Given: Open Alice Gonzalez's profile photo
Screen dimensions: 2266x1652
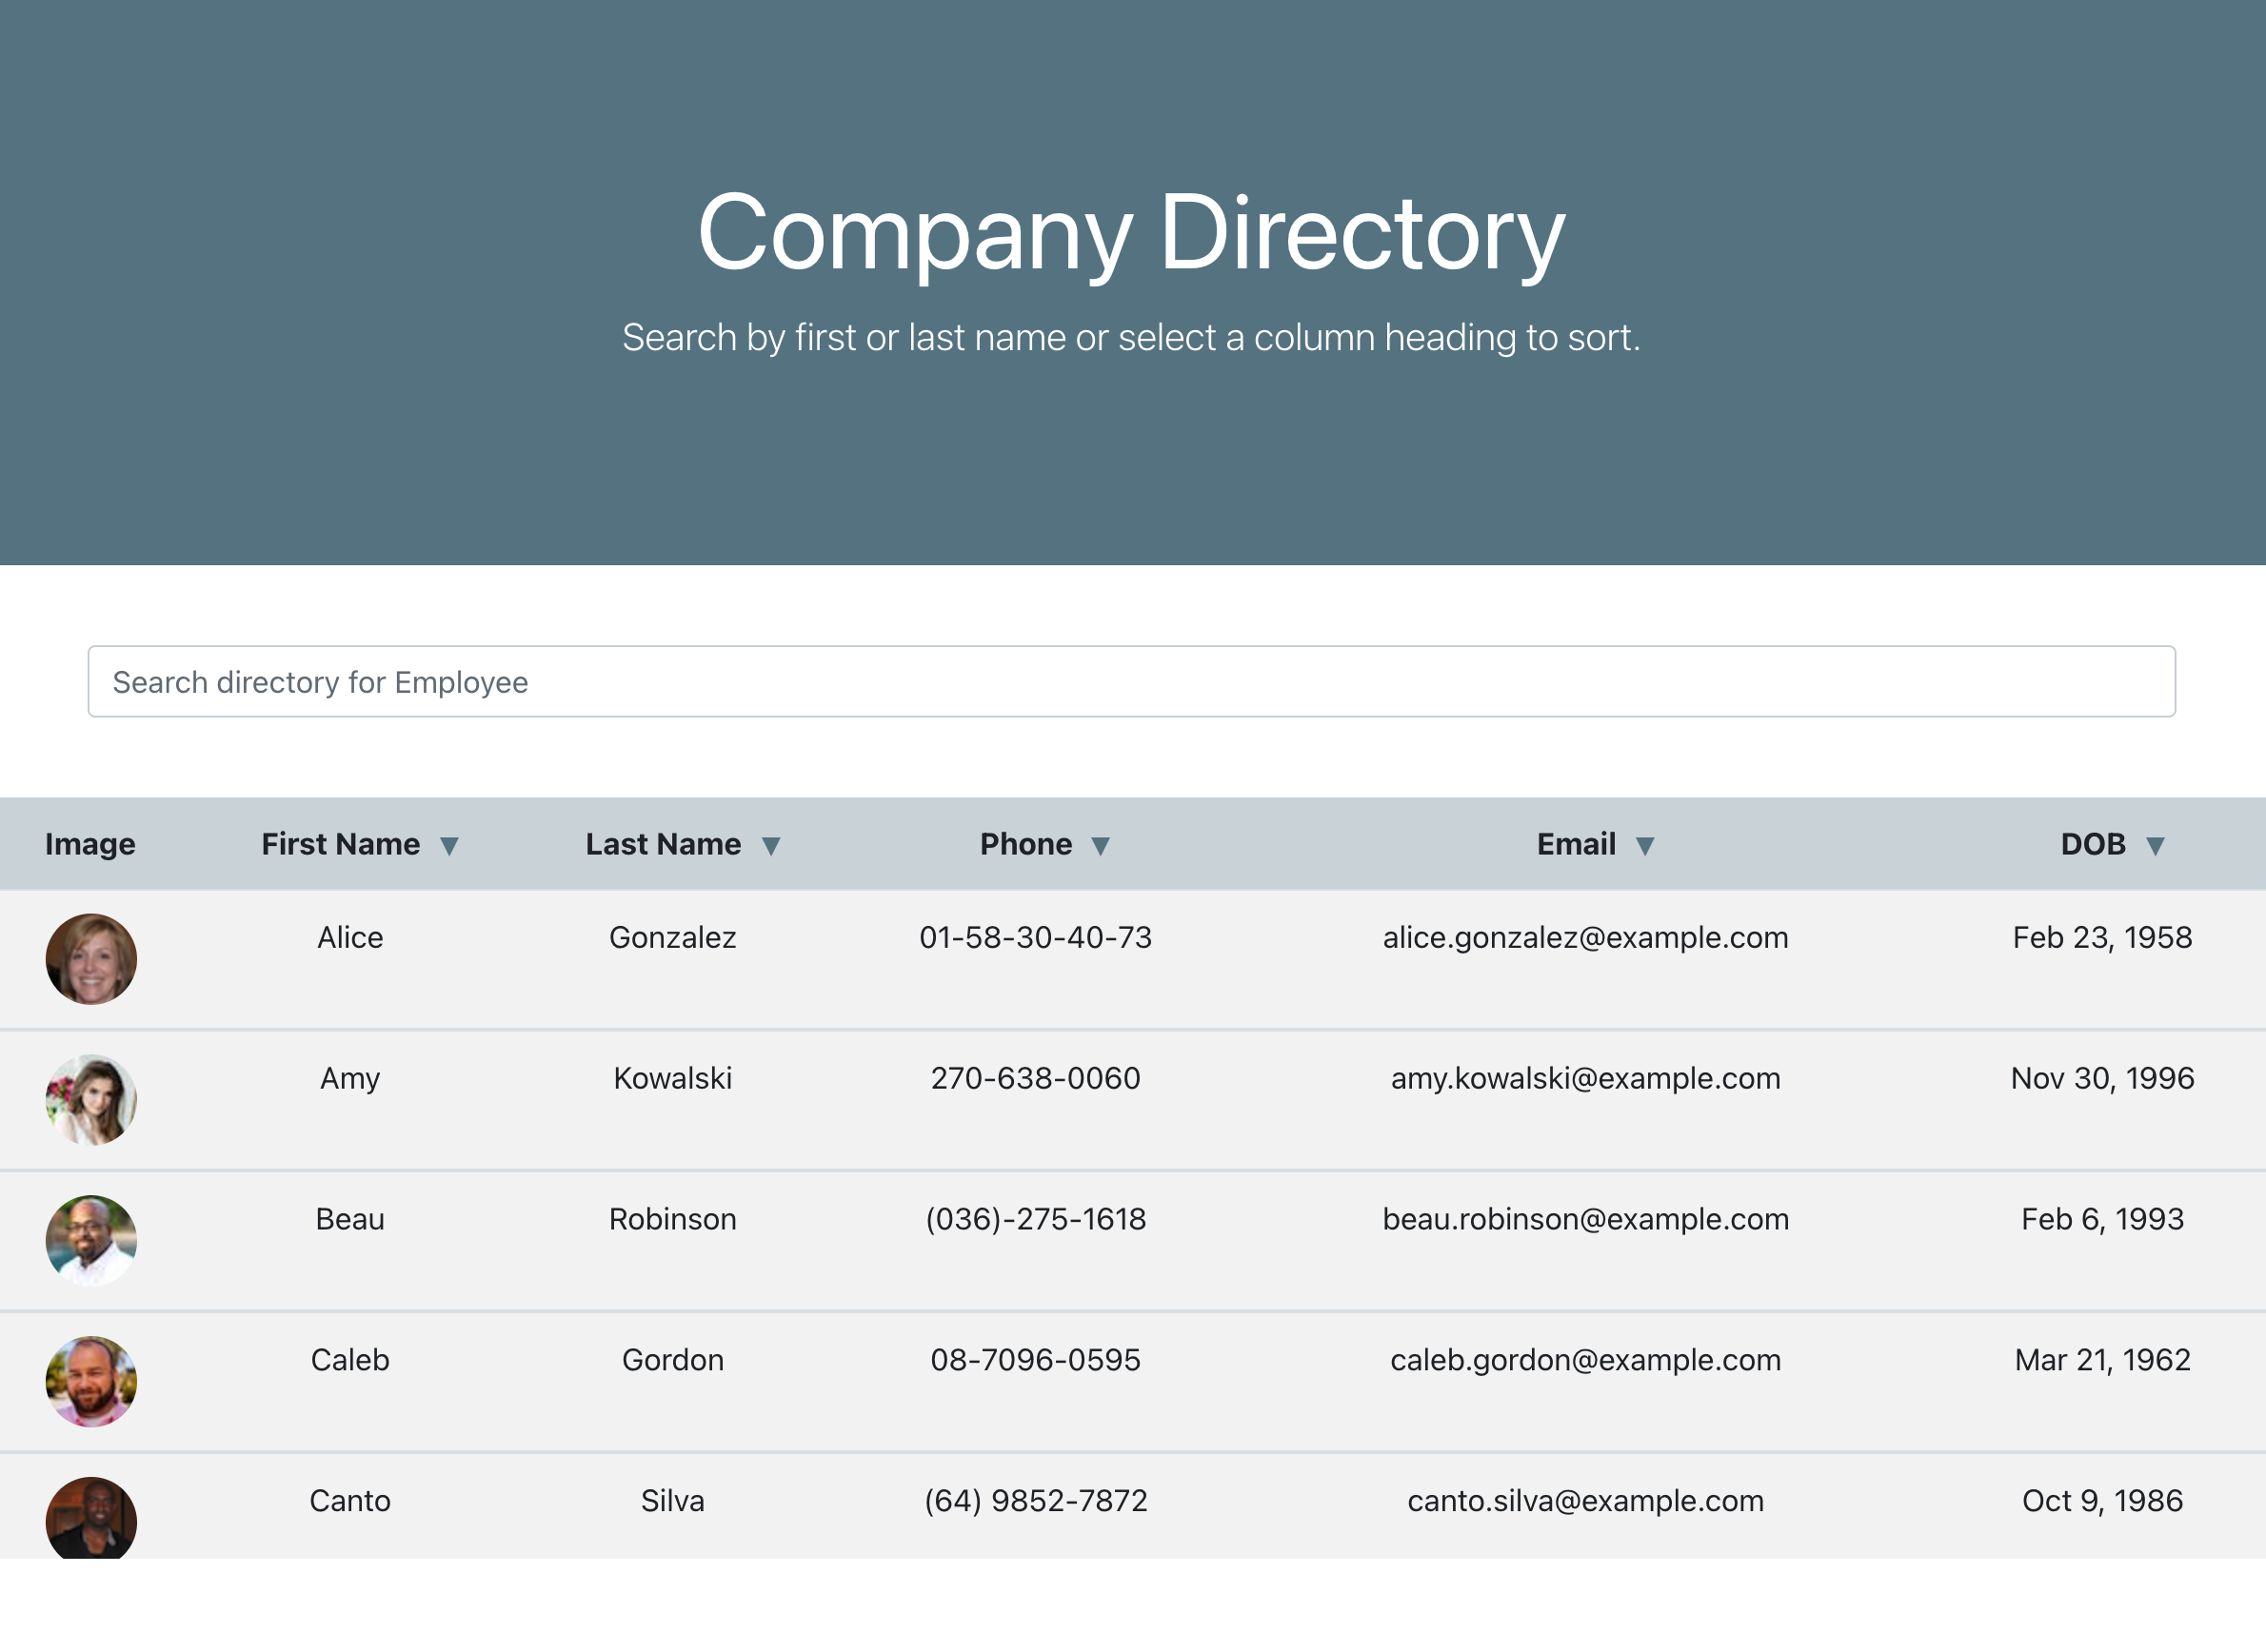Looking at the screenshot, I should pyautogui.click(x=91, y=959).
